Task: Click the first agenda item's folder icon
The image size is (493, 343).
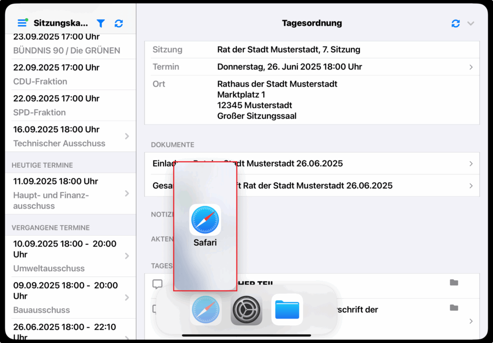Action: tap(454, 283)
